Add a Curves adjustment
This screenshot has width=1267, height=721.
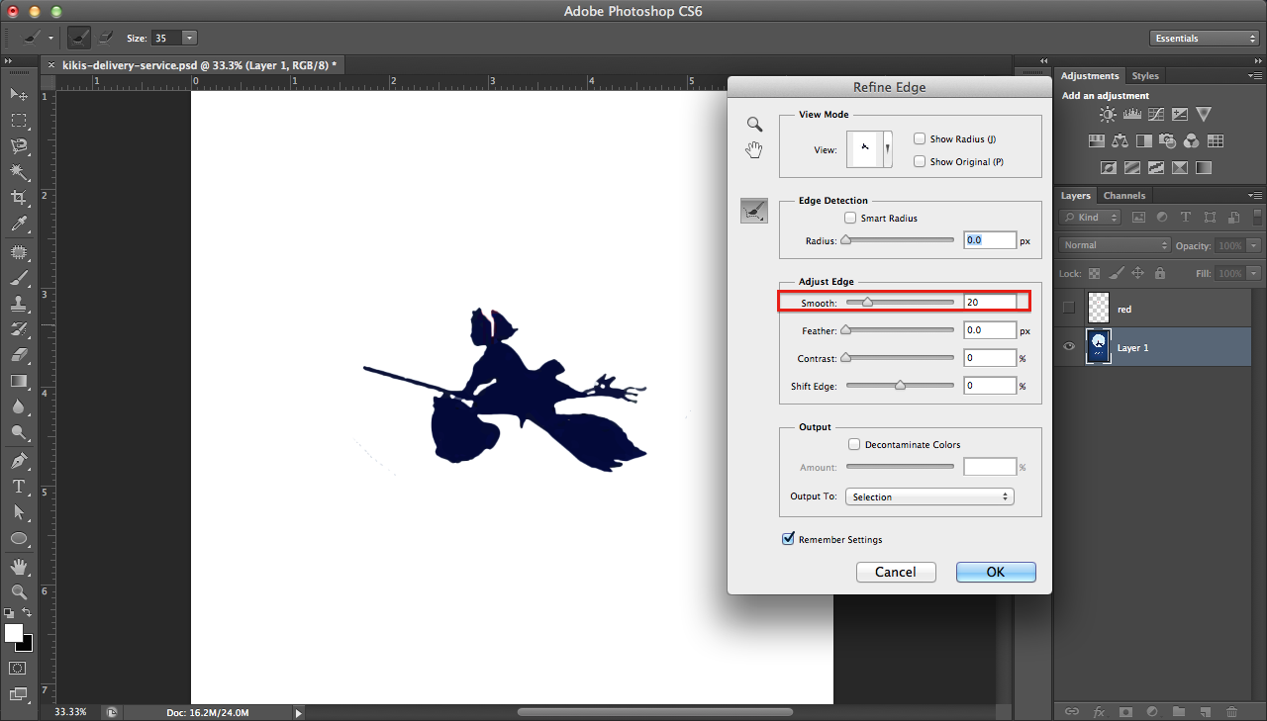[1155, 115]
